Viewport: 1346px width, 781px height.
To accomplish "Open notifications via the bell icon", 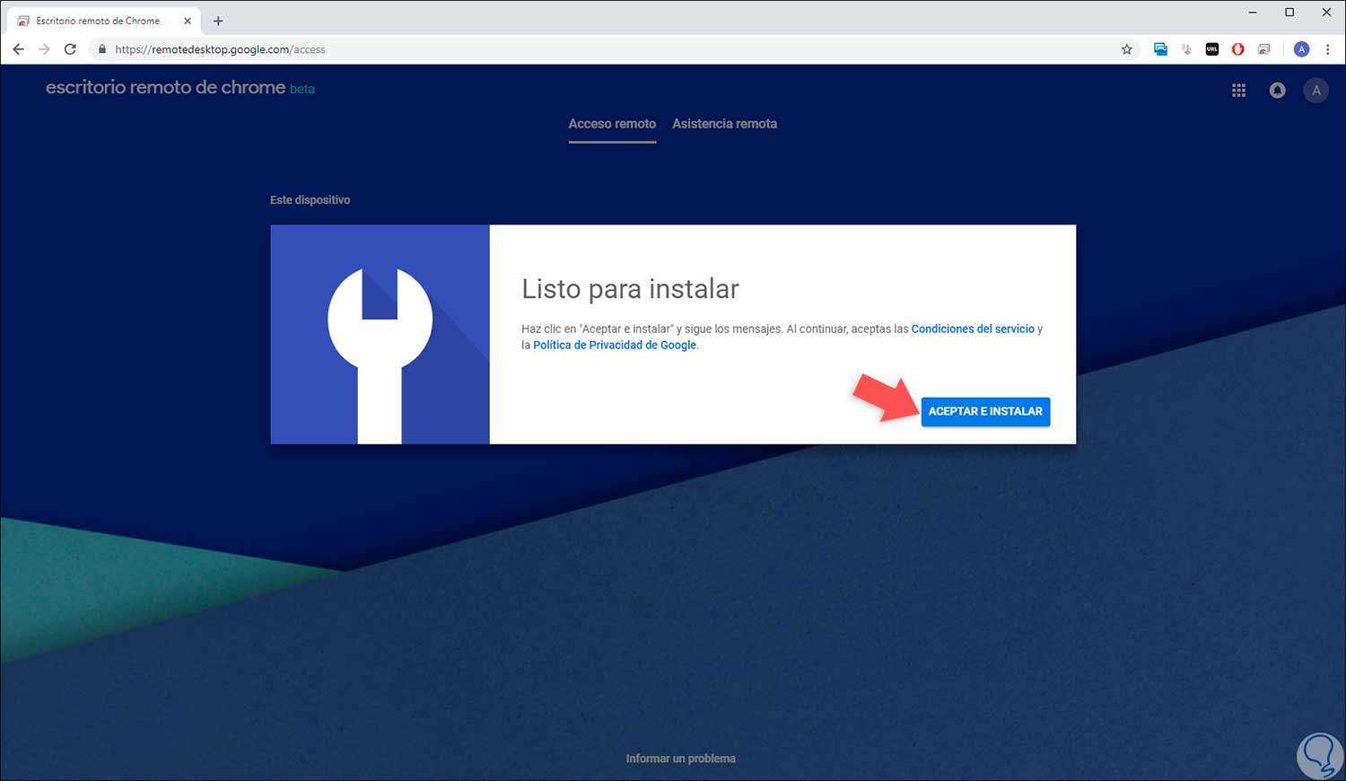I will pos(1277,90).
